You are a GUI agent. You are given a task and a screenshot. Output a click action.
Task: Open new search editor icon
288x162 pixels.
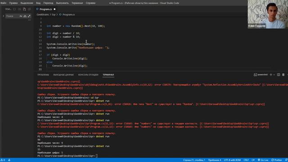pos(24,9)
